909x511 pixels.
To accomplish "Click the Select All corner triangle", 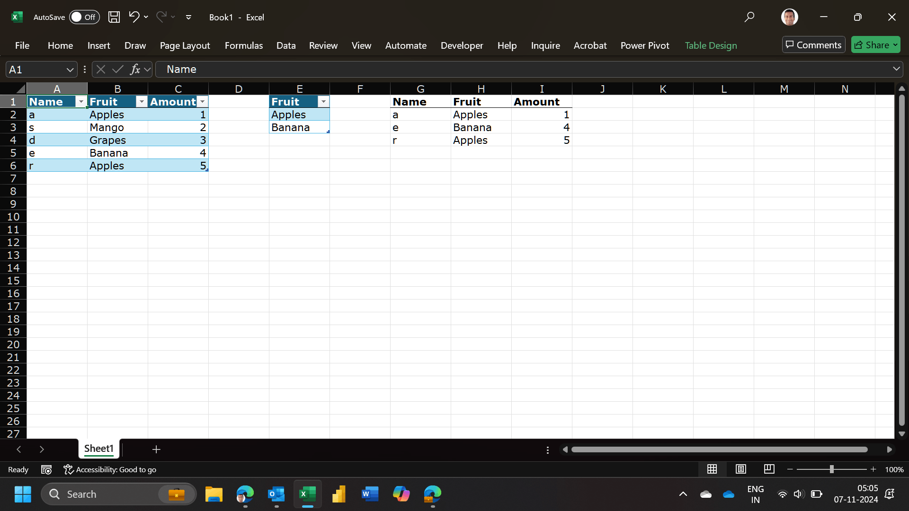I will (x=20, y=89).
